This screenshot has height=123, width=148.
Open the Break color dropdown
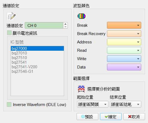tap(124, 25)
